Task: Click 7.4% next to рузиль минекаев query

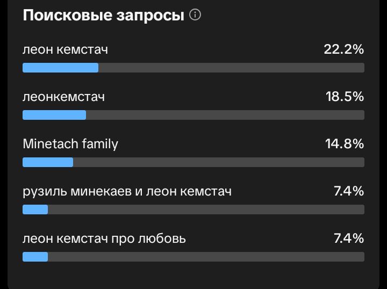Action: pyautogui.click(x=349, y=191)
